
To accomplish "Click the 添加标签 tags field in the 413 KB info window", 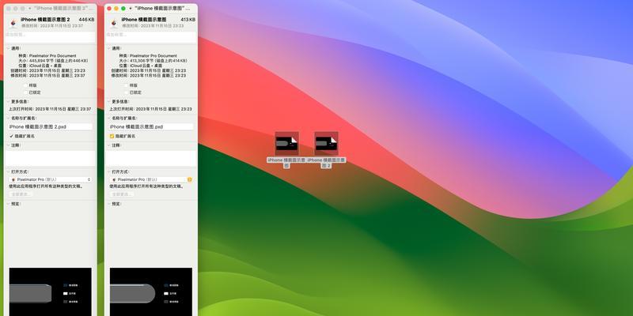I will (x=151, y=37).
